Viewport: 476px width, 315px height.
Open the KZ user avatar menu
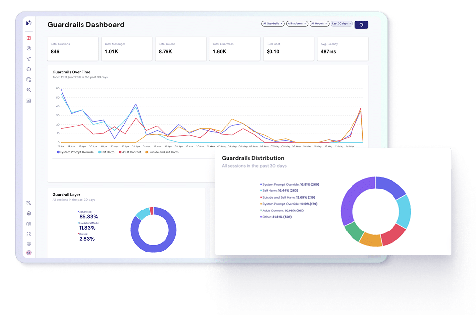[x=29, y=252]
